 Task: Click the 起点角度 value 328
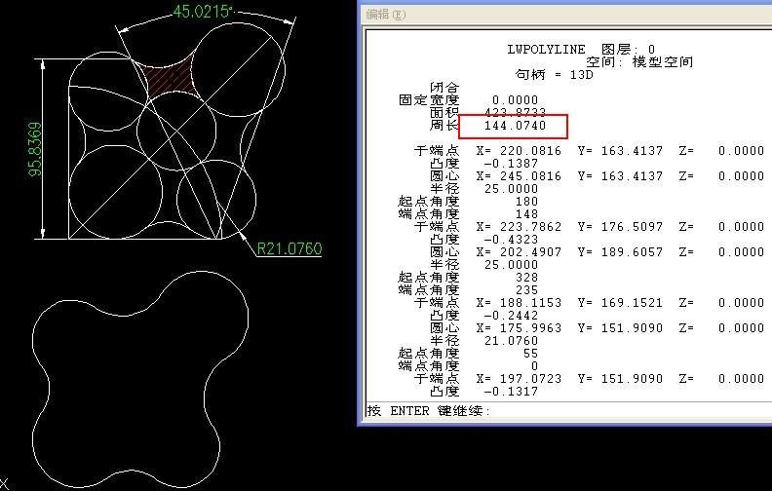coord(526,278)
